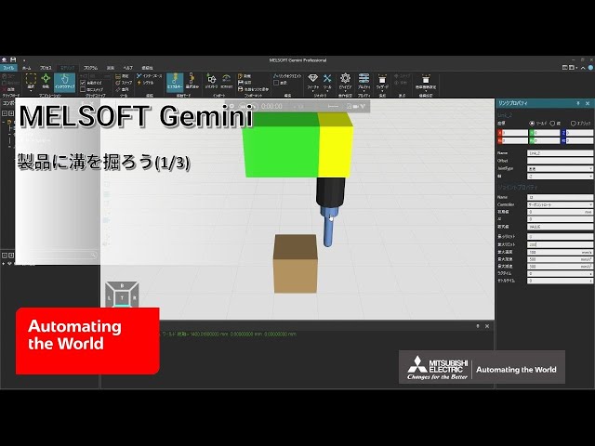The width and height of the screenshot is (595, 446).
Task: Select the Parent coordinate radio button
Action: (x=552, y=124)
